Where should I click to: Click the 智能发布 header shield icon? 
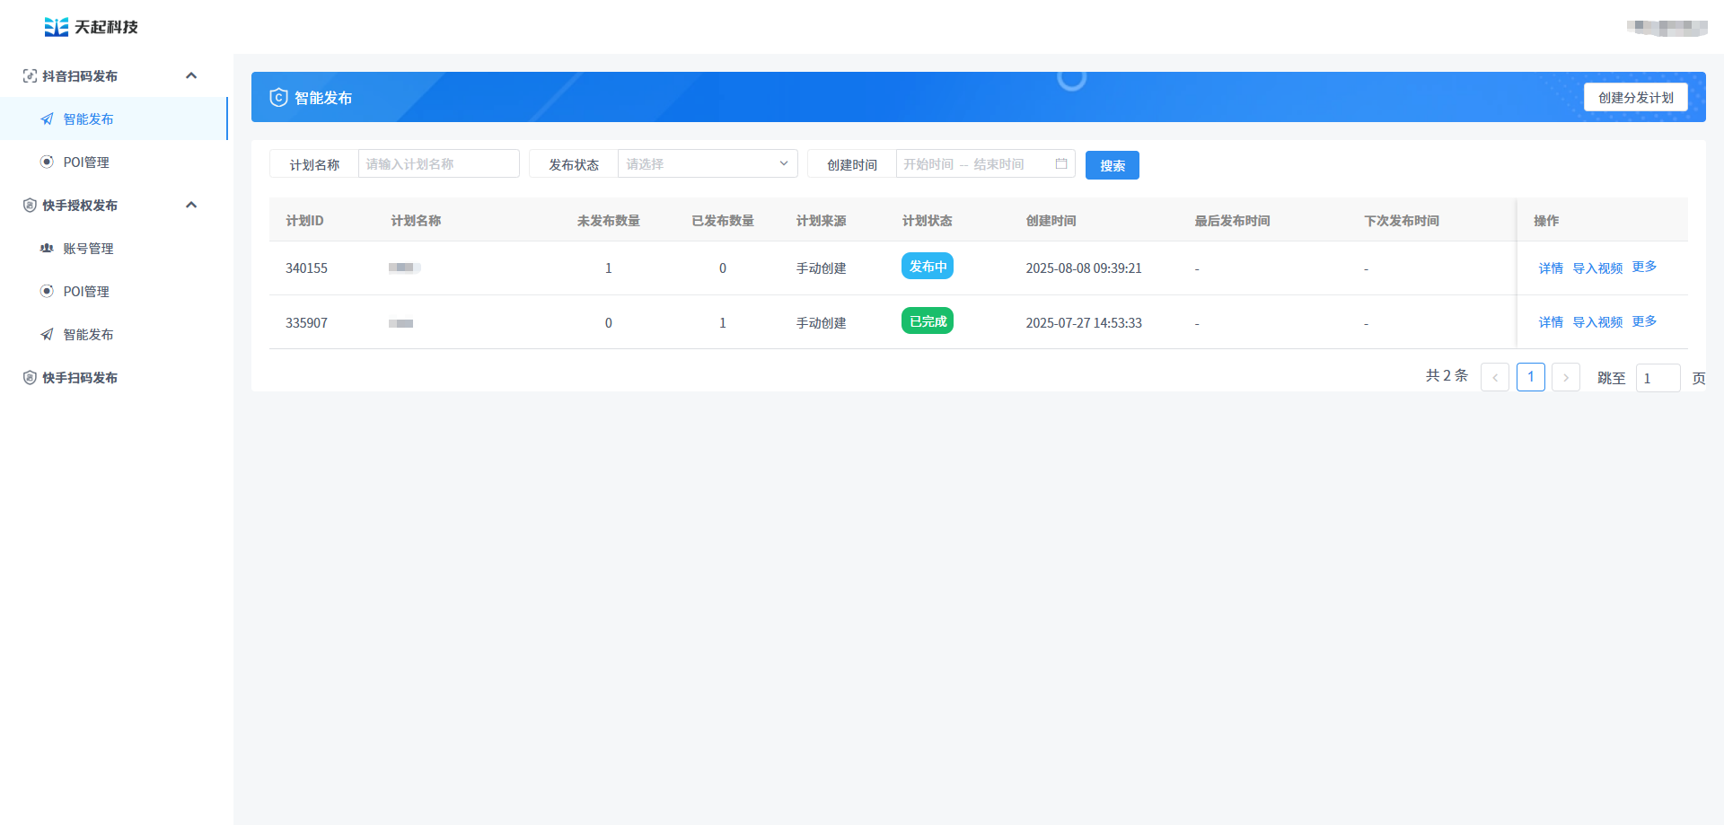coord(278,98)
